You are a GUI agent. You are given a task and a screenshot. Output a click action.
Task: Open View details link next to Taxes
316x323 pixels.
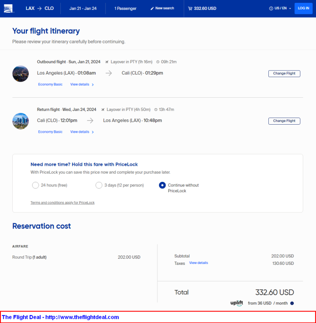pyautogui.click(x=199, y=263)
